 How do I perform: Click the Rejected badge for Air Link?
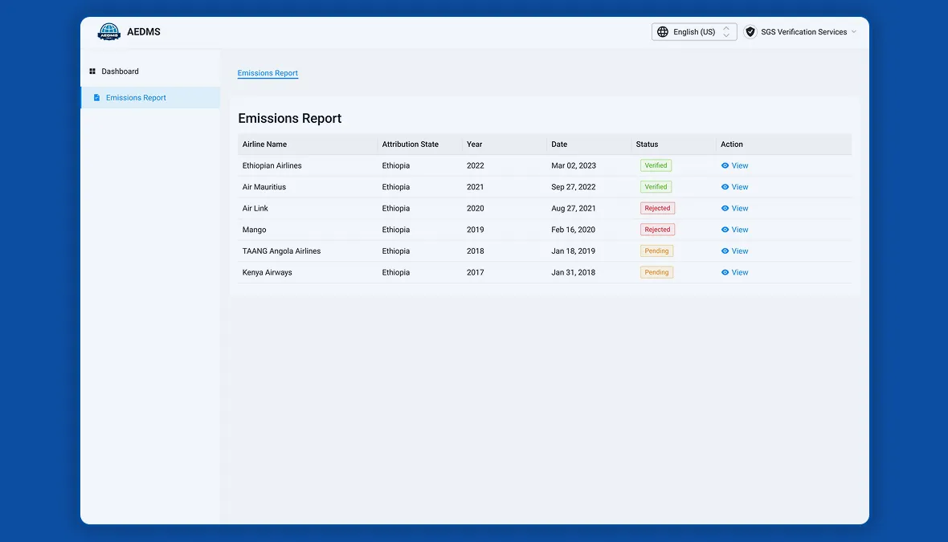657,209
